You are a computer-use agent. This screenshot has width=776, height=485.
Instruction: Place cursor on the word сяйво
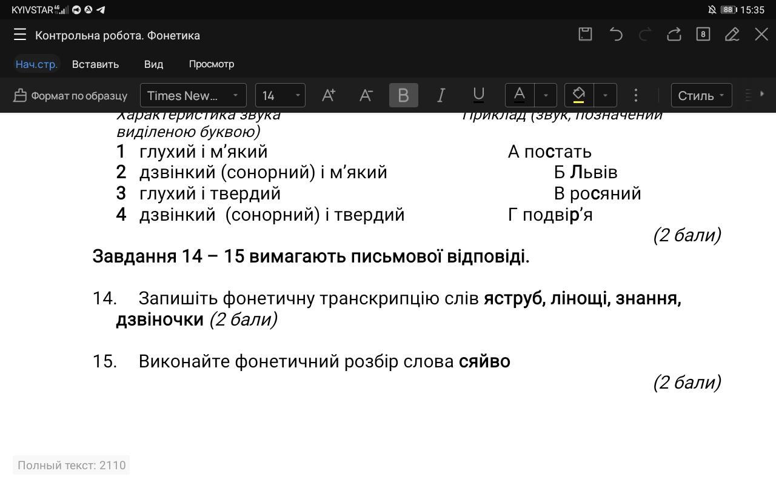(x=484, y=361)
